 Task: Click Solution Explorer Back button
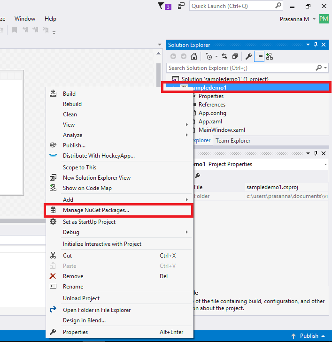173,56
